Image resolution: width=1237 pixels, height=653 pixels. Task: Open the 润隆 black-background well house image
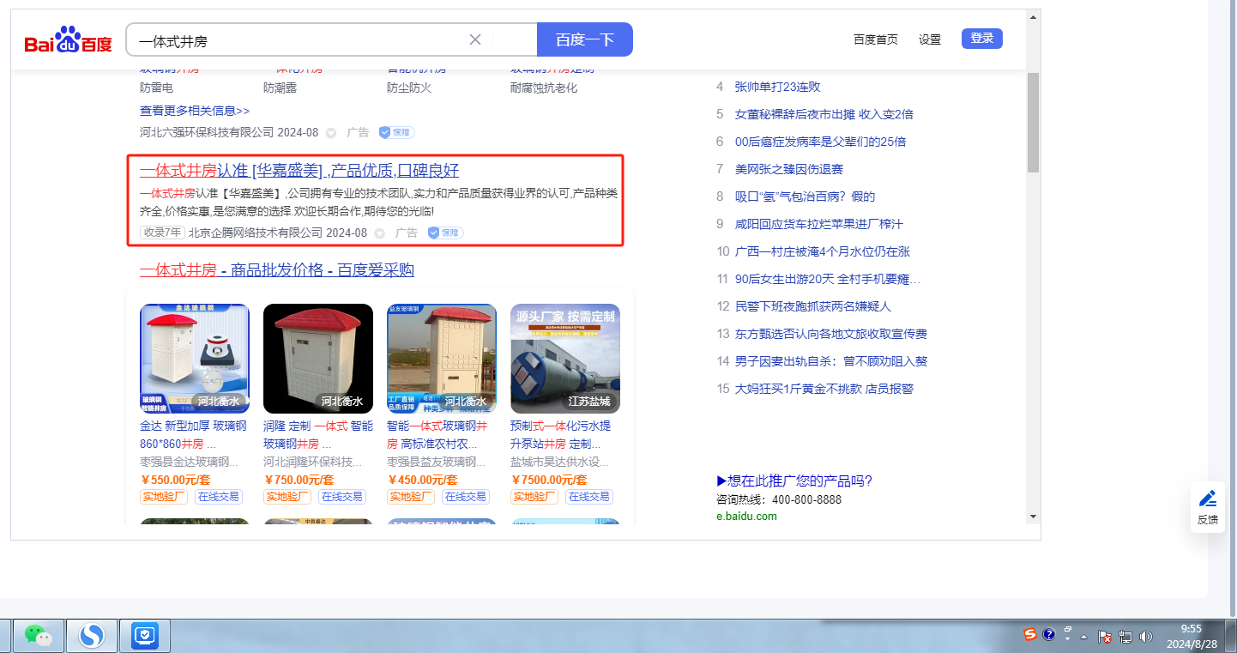coord(318,359)
